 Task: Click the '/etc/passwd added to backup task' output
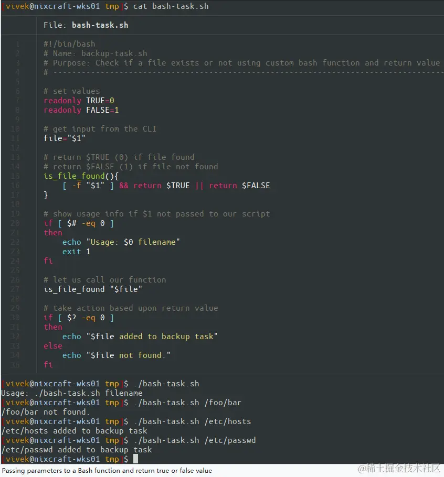pos(77,450)
